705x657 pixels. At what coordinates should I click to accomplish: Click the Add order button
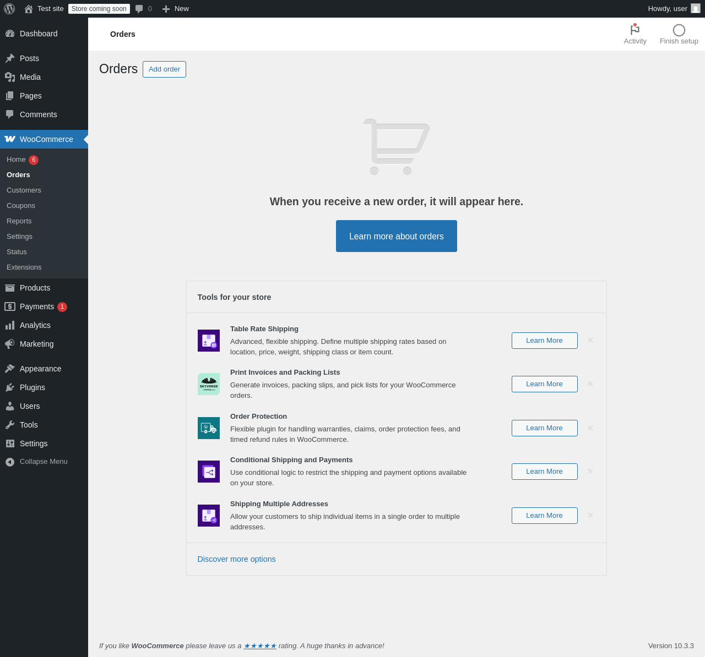(x=164, y=69)
